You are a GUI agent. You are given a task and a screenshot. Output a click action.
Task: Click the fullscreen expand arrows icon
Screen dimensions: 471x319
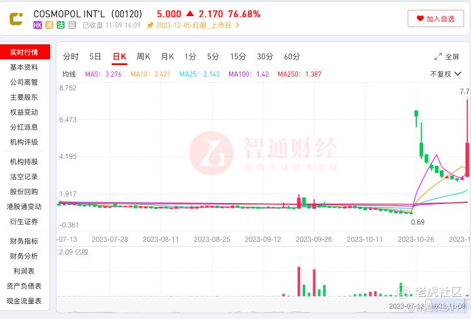438,56
